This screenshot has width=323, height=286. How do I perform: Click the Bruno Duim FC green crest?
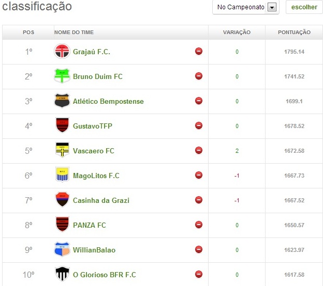coord(62,76)
